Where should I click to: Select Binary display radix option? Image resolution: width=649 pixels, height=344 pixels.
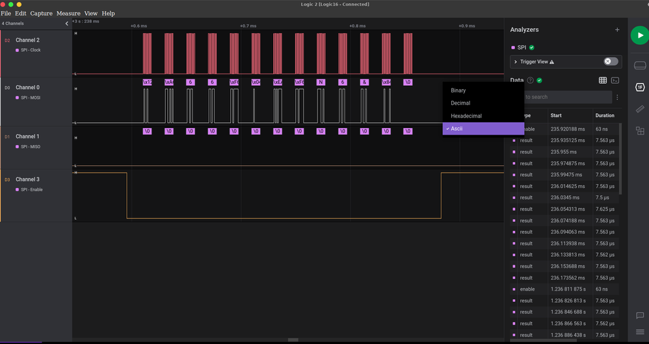pyautogui.click(x=458, y=90)
